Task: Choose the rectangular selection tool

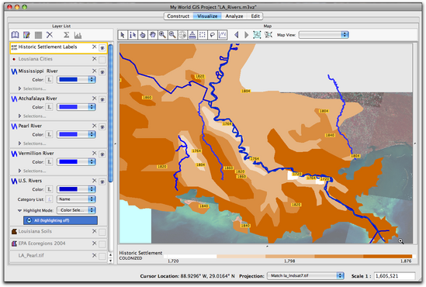Action: pos(203,35)
